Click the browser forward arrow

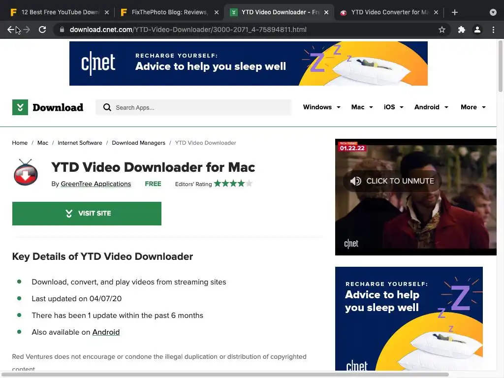click(27, 30)
